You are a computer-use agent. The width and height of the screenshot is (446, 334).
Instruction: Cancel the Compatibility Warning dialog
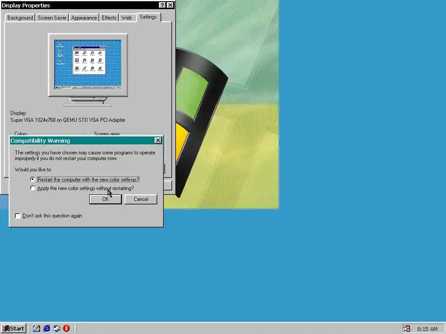(141, 199)
